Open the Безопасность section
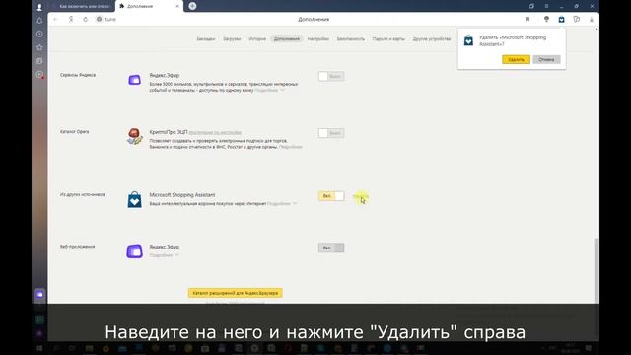Viewport: 631px width, 355px height. [351, 39]
